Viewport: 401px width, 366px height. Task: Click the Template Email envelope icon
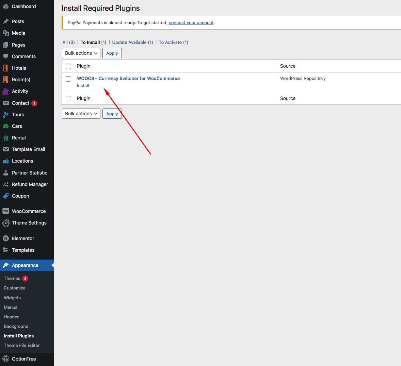[6, 149]
